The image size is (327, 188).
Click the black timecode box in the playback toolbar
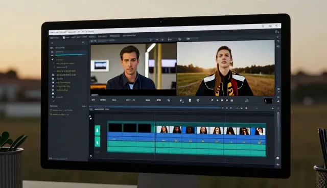click(268, 101)
